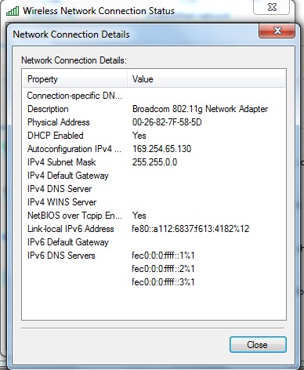This screenshot has width=304, height=370.
Task: Select the Property column header
Action: pos(75,79)
